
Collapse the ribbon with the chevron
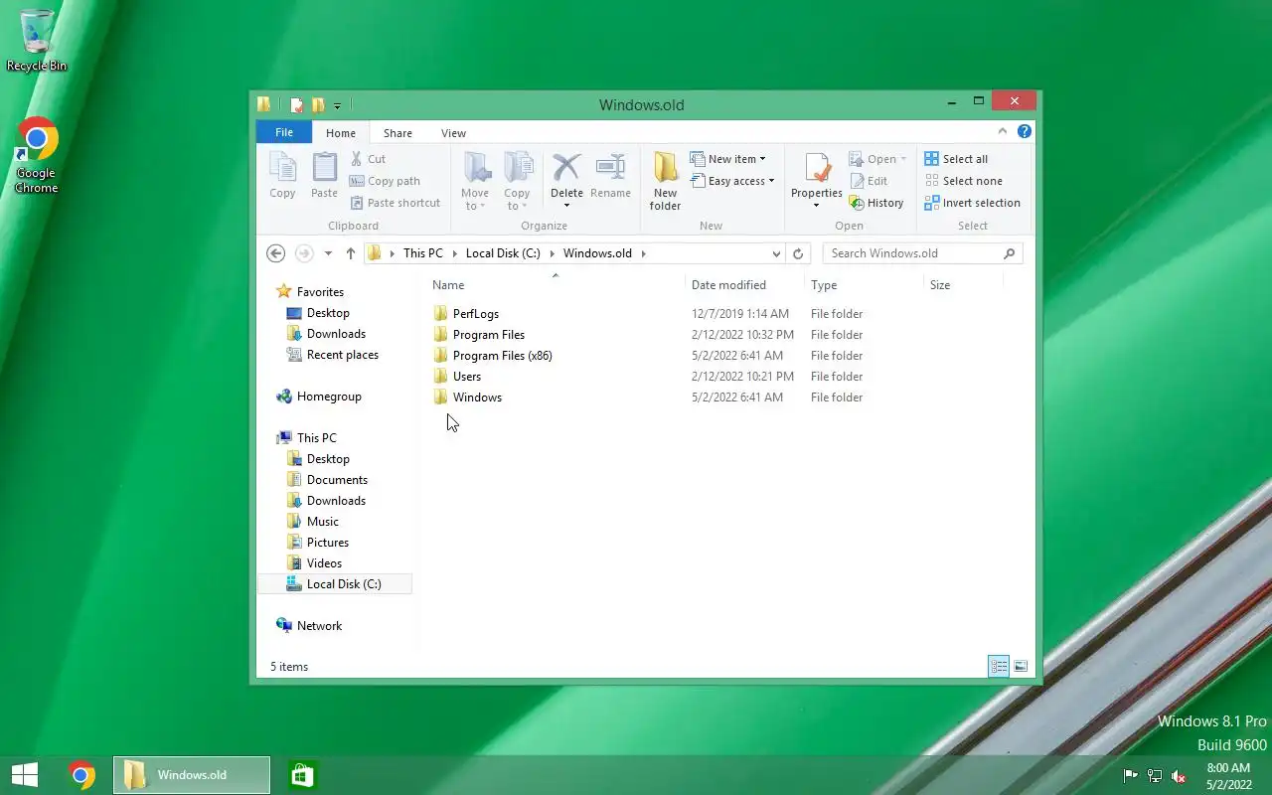point(1003,131)
